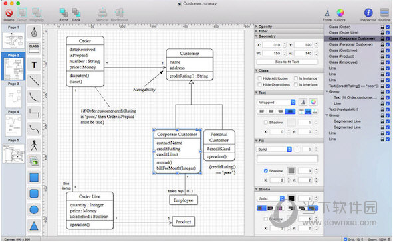
Task: Select the Pen tool
Action: click(x=34, y=32)
